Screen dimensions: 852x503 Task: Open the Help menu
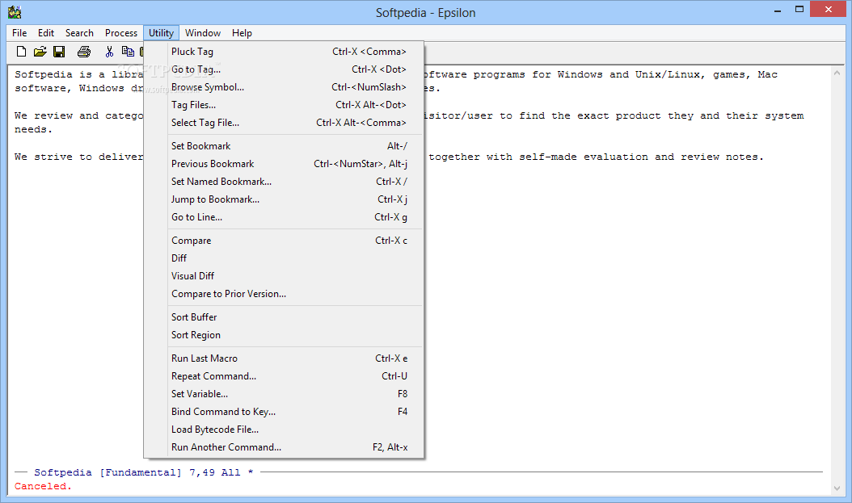(x=242, y=33)
